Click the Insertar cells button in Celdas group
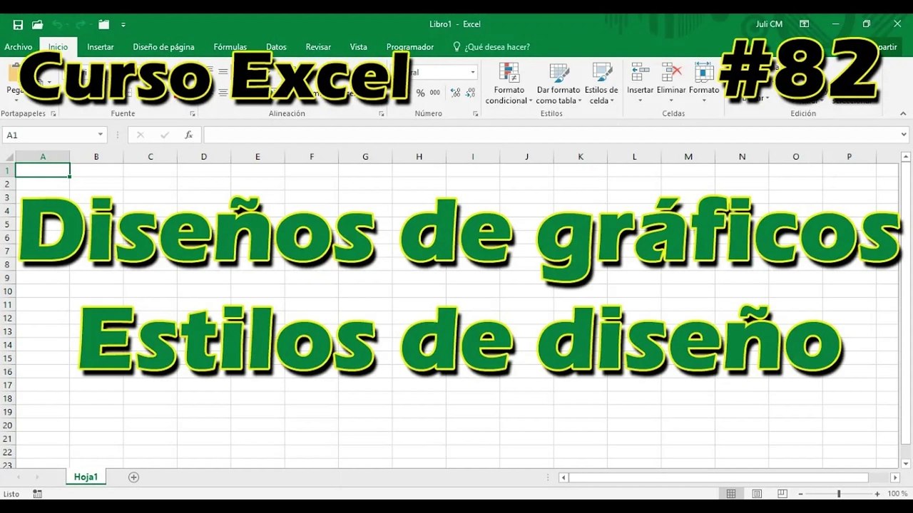 pyautogui.click(x=640, y=83)
